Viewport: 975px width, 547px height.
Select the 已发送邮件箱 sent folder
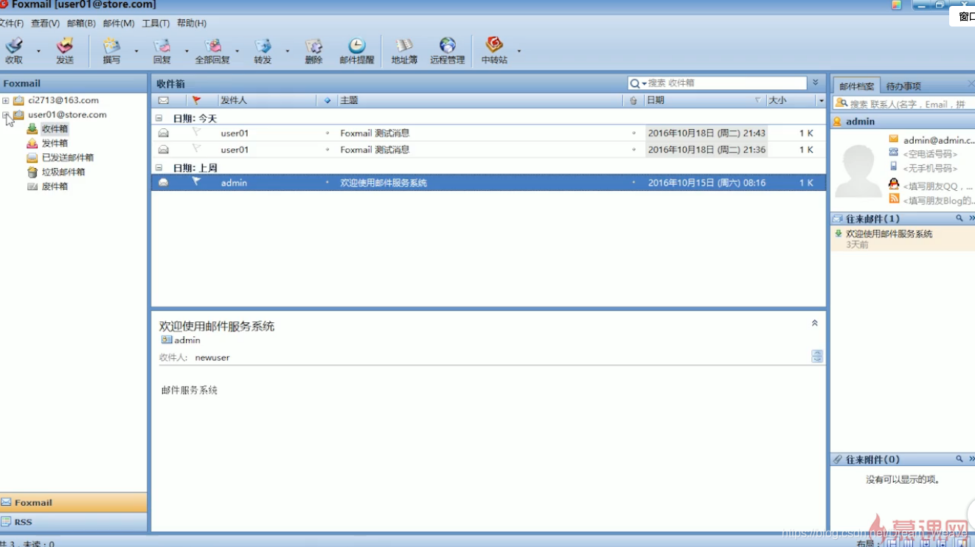[67, 158]
